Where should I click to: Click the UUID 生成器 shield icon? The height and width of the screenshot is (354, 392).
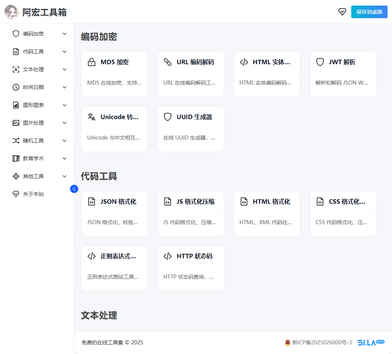click(x=168, y=117)
